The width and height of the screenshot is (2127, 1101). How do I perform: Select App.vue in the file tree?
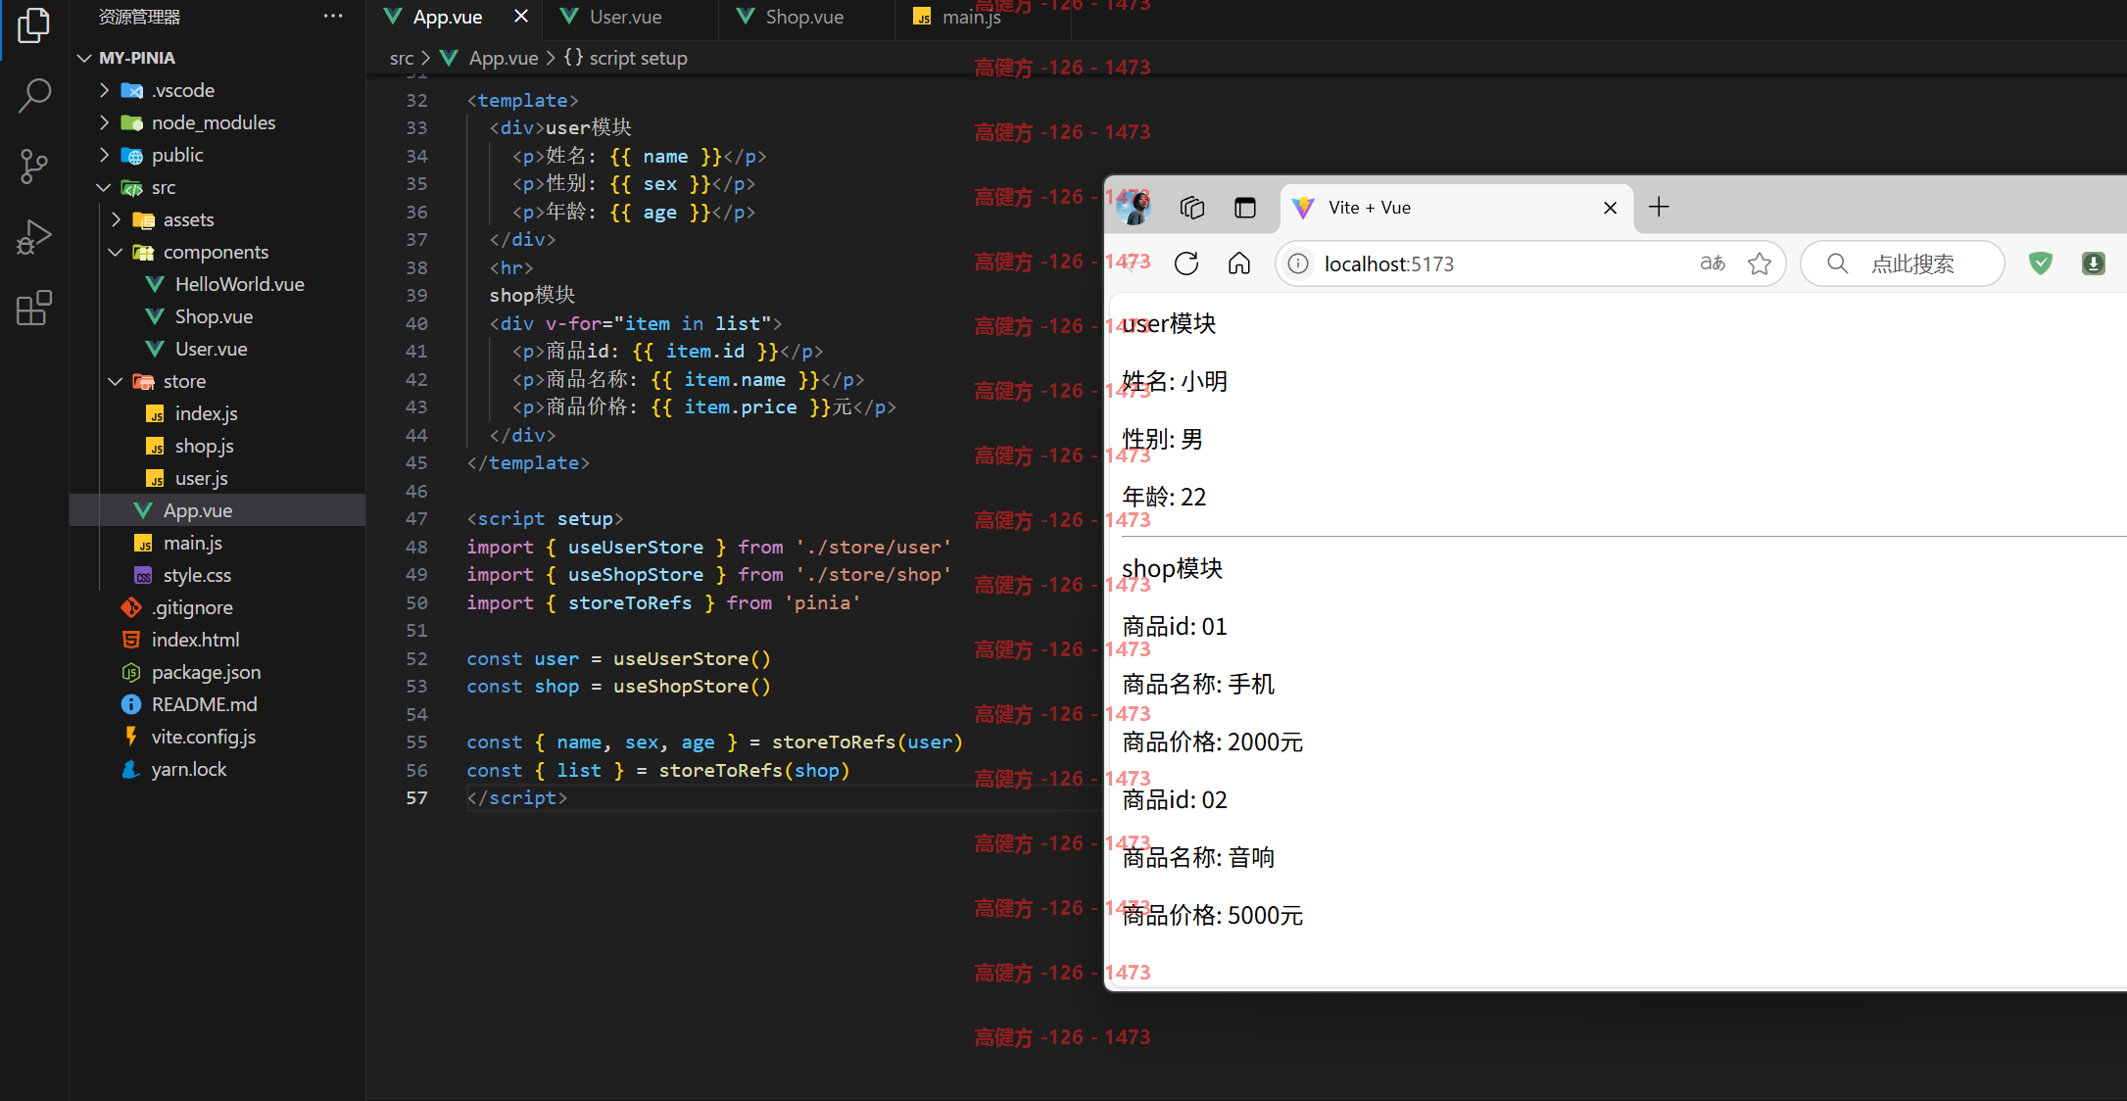coord(197,510)
